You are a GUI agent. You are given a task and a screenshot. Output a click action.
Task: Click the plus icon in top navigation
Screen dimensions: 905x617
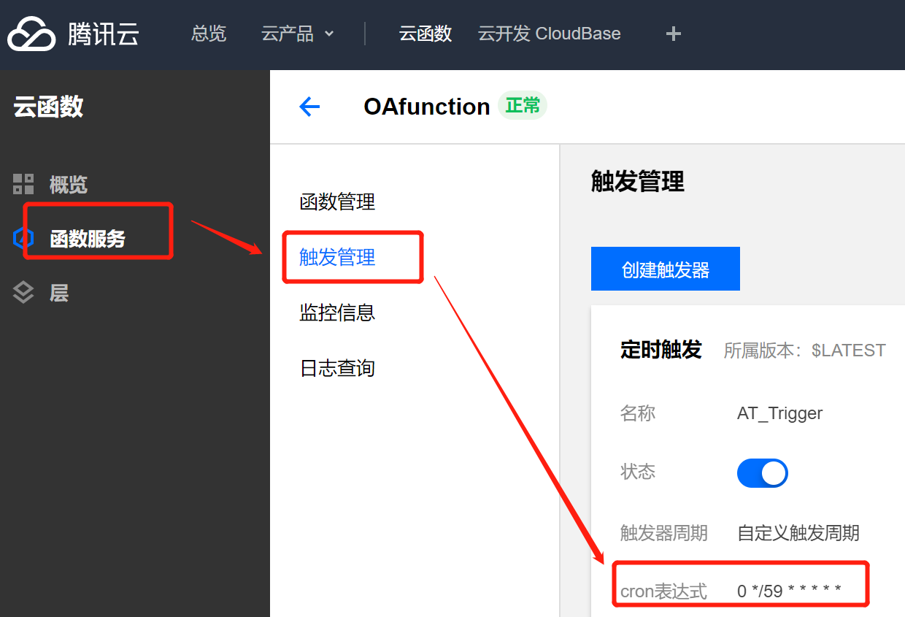tap(674, 34)
